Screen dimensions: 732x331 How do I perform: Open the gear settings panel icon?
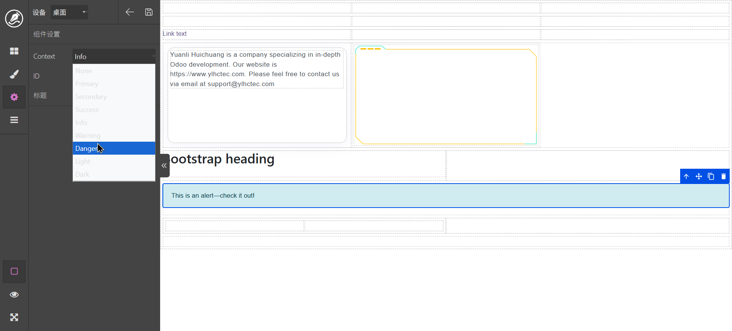14,97
